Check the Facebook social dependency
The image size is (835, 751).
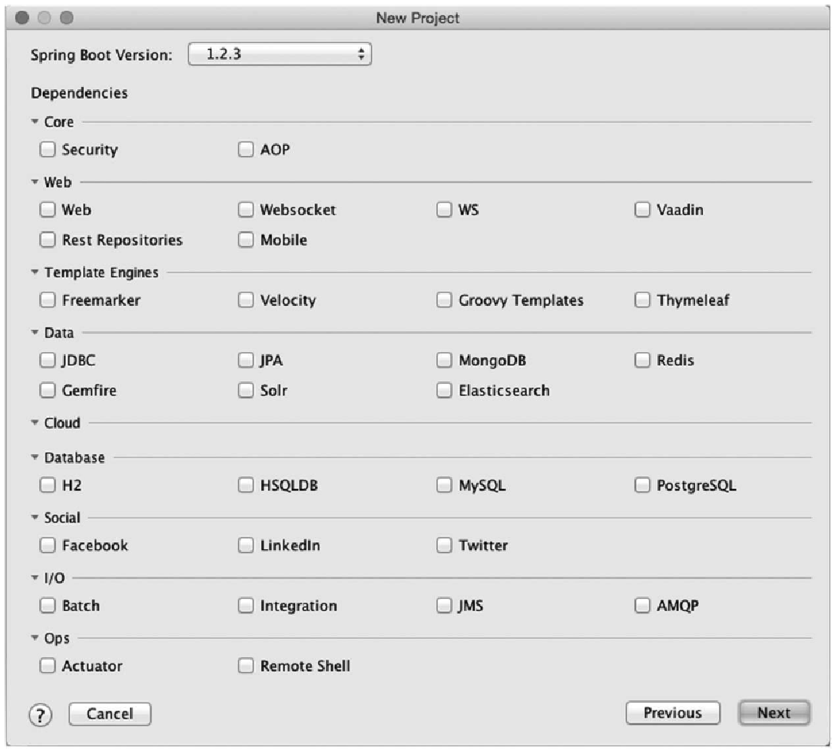(x=48, y=545)
